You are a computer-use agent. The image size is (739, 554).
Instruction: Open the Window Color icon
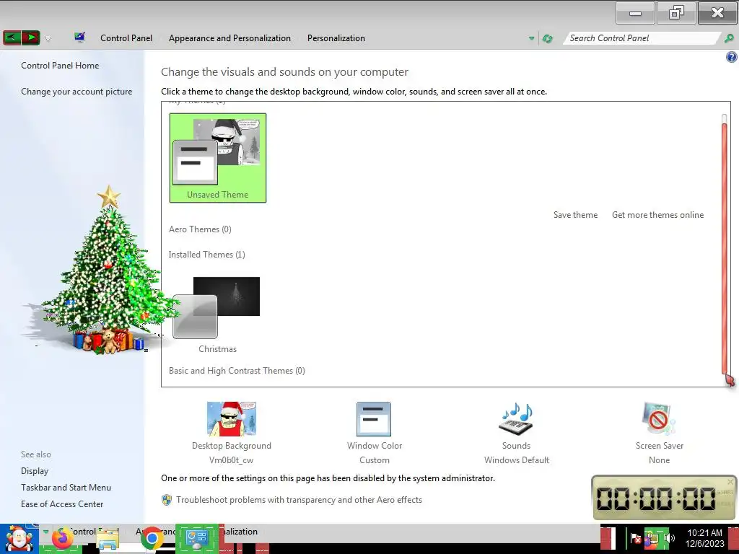click(374, 419)
